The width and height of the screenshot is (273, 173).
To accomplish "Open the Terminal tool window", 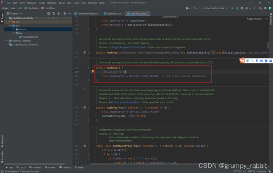I will [x=65, y=168].
